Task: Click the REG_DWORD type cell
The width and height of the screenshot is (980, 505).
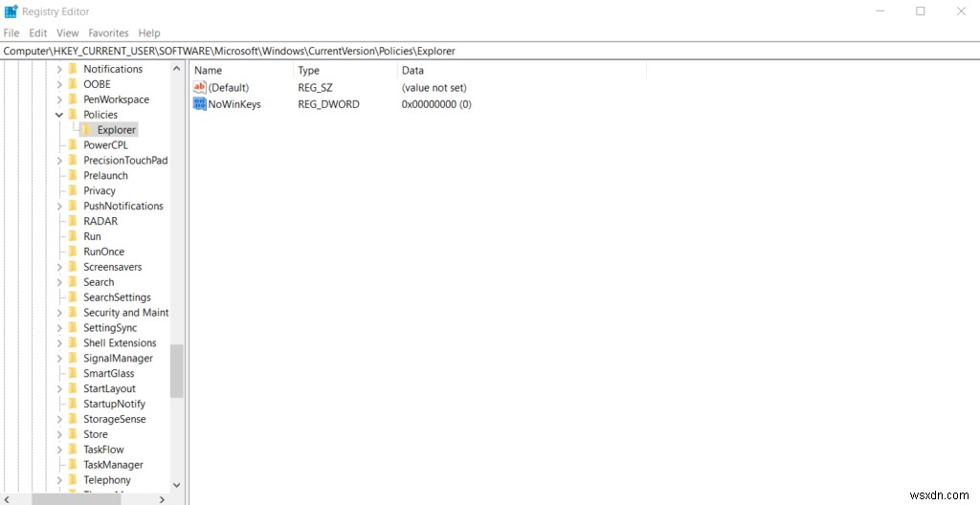Action: pyautogui.click(x=329, y=104)
